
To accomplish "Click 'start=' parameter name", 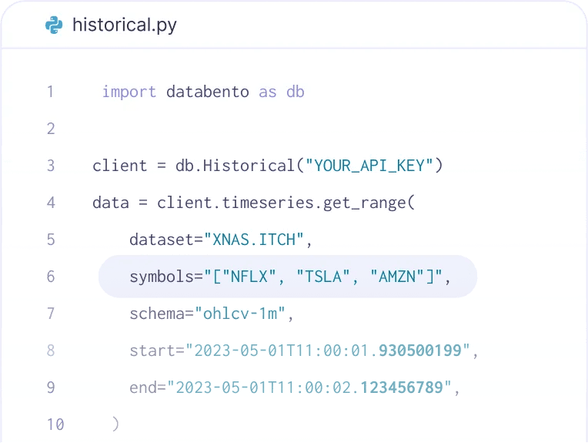I will tap(157, 351).
